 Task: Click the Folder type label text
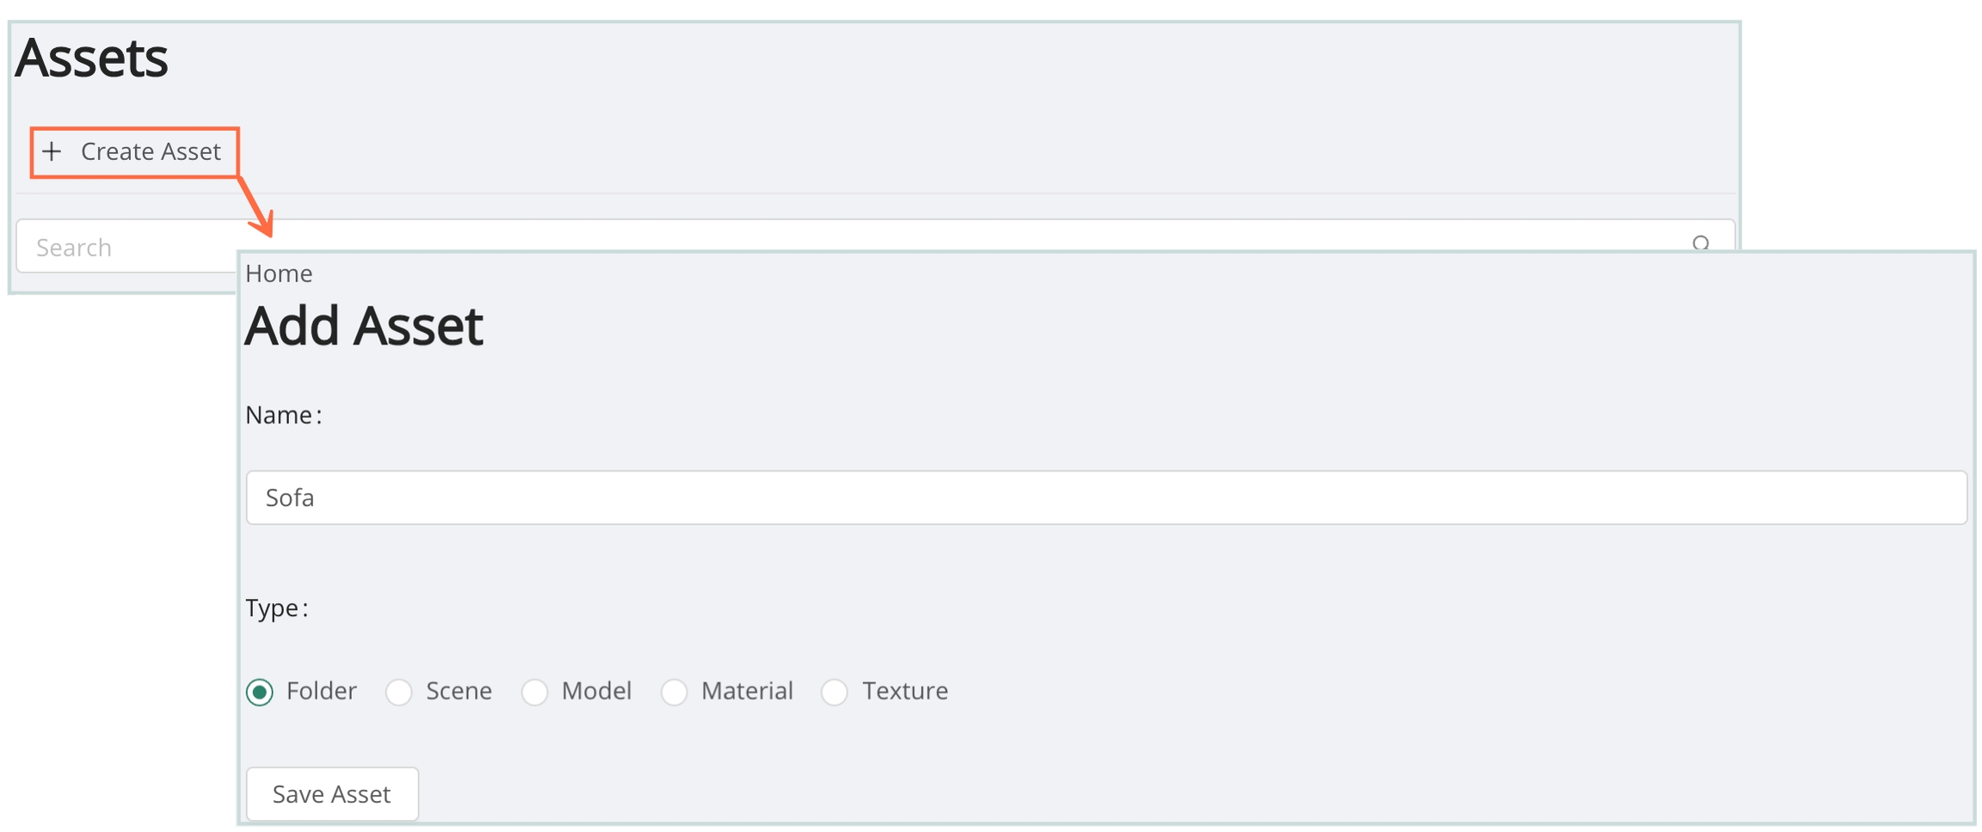pyautogui.click(x=321, y=691)
